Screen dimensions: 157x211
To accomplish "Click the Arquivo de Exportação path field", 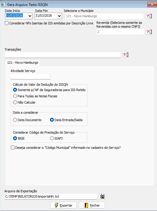I will (x=51, y=196).
